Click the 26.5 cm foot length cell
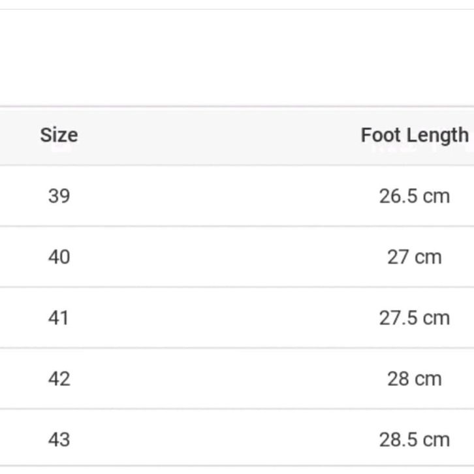Screen dimensions: 474x474 pos(414,196)
